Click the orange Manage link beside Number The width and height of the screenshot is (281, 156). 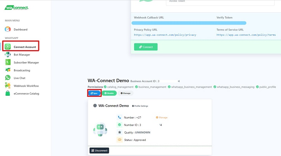[x=162, y=117]
